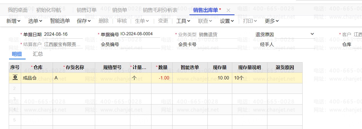
Task: Click the 单据日期 field 2024-08-16
Action: click(x=63, y=34)
